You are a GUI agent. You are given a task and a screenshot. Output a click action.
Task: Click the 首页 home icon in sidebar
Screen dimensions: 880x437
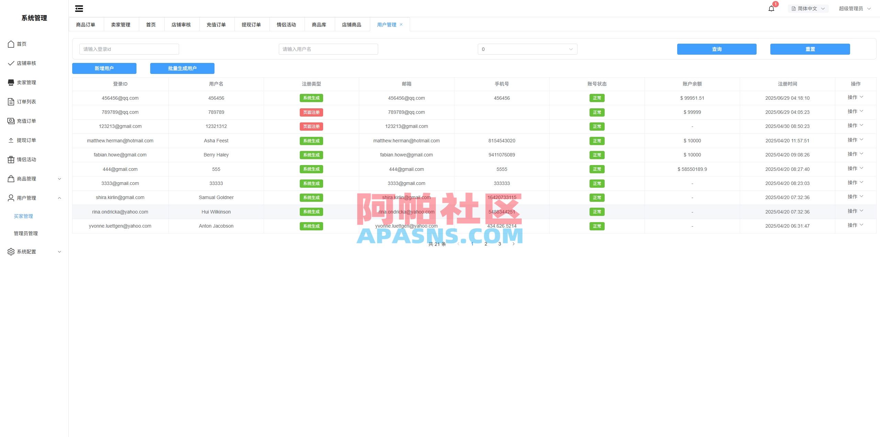tap(11, 44)
